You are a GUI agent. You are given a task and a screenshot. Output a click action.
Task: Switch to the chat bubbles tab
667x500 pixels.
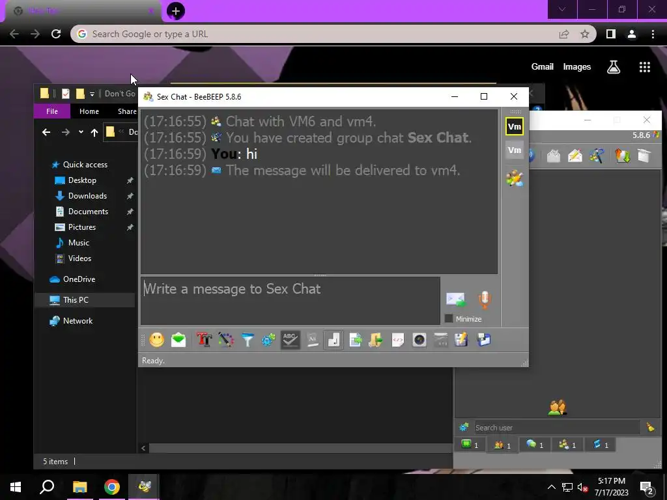[535, 445]
